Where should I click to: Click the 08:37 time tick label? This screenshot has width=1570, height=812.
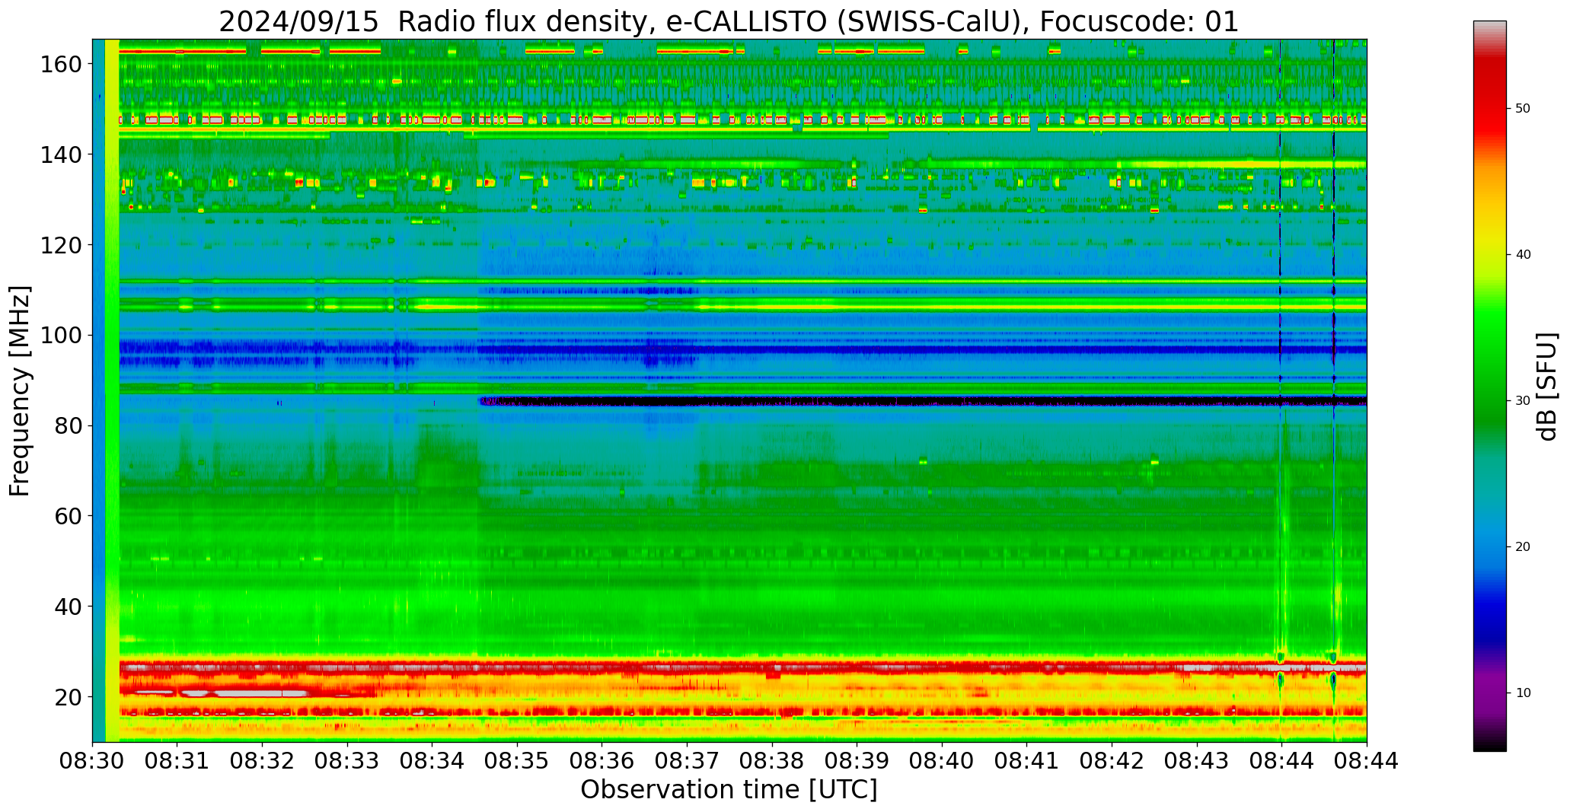pos(688,761)
